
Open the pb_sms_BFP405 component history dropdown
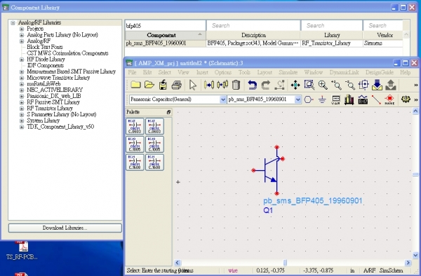point(298,99)
